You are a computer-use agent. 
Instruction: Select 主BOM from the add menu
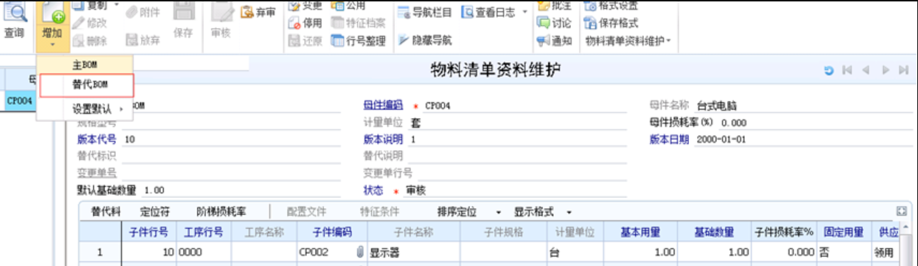(x=84, y=65)
